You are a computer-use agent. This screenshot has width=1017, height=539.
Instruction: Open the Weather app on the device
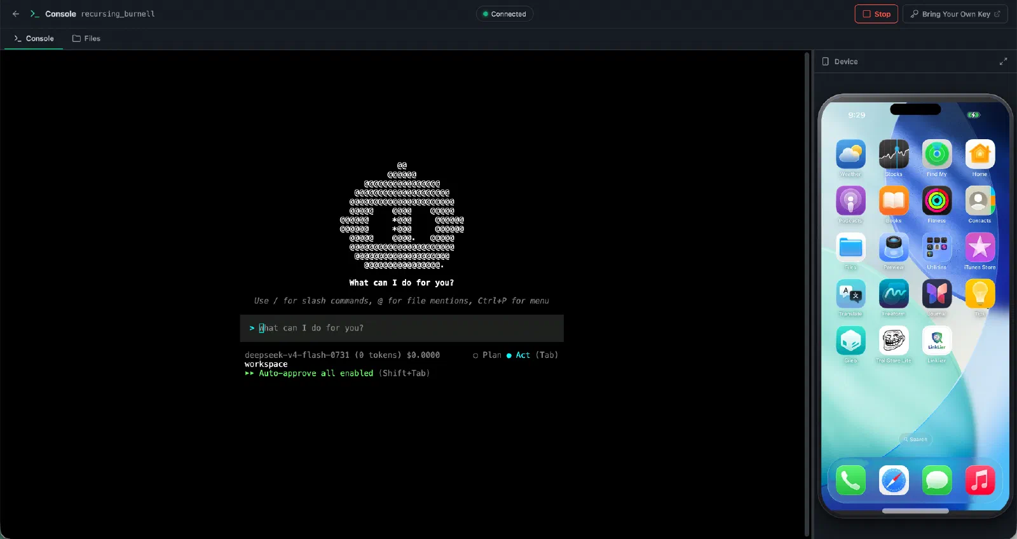click(x=850, y=154)
